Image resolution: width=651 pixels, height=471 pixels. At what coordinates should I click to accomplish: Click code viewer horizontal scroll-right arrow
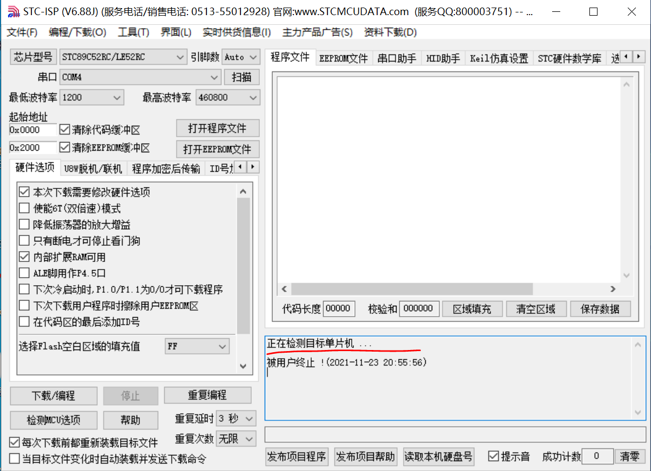click(x=613, y=289)
